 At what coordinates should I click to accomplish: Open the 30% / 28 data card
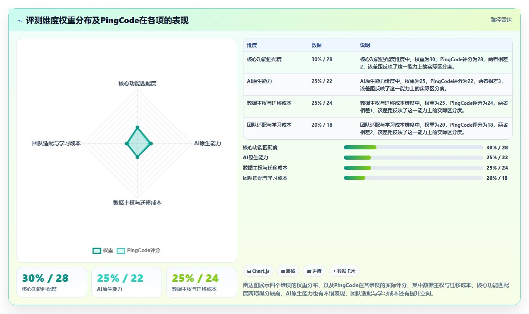click(x=52, y=282)
